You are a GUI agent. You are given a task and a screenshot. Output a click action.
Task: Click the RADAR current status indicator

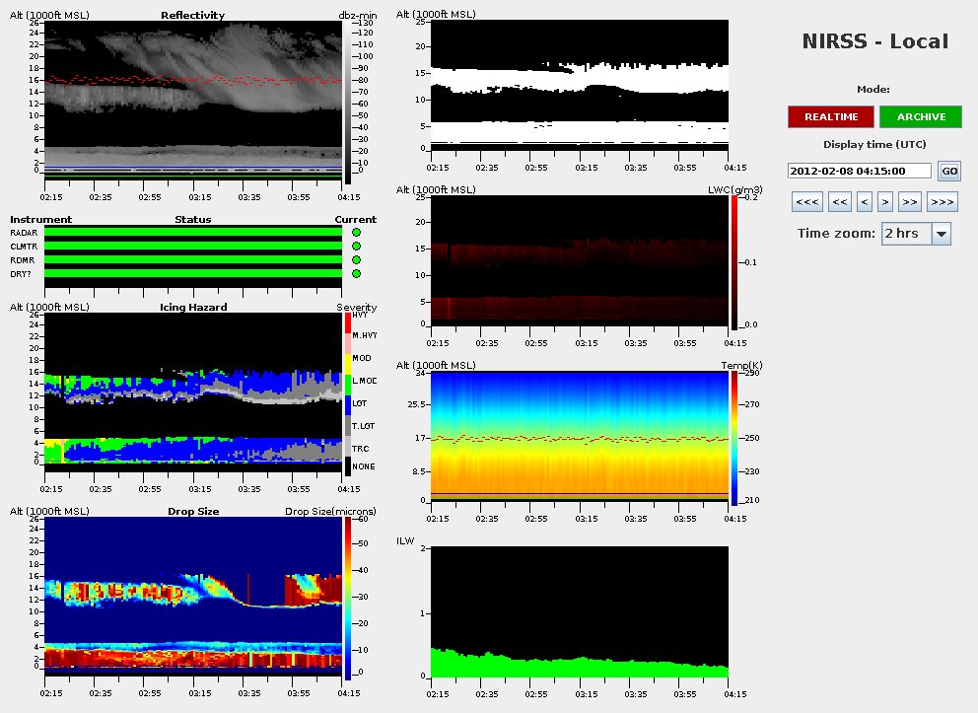click(x=356, y=232)
